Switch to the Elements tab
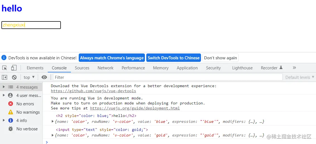 (x=35, y=68)
